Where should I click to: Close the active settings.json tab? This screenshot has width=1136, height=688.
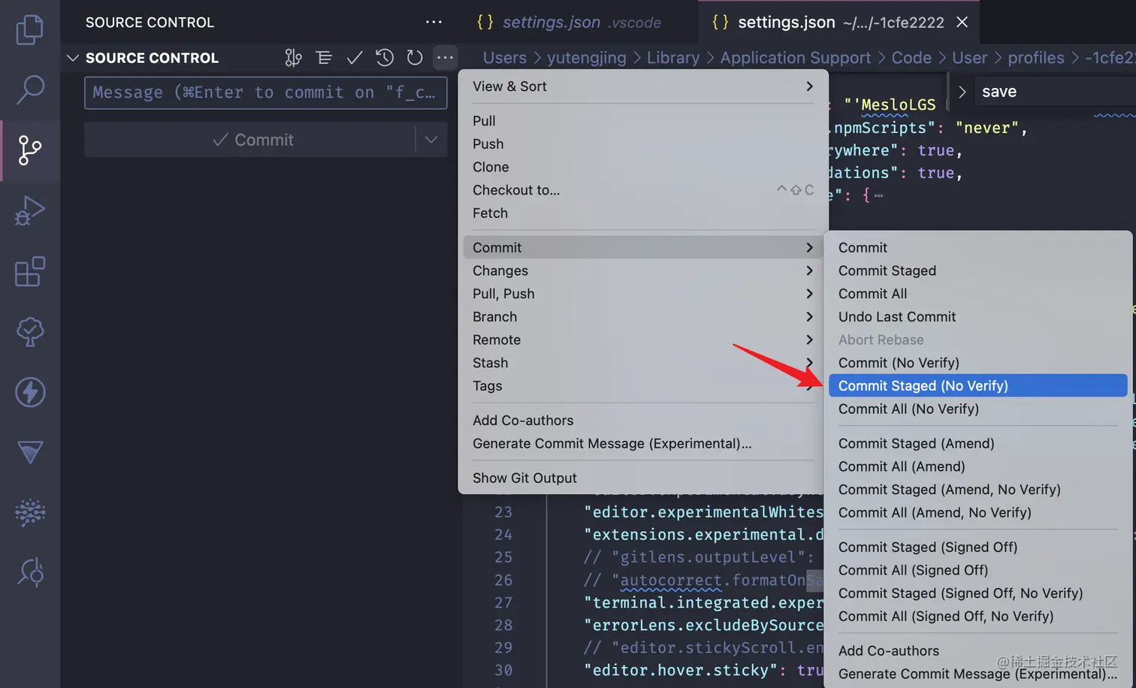[962, 23]
